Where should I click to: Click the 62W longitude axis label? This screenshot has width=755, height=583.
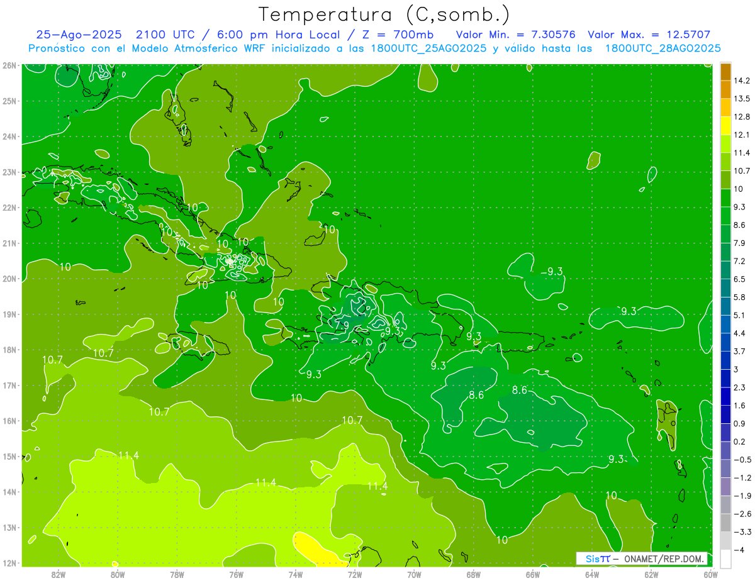pos(651,574)
